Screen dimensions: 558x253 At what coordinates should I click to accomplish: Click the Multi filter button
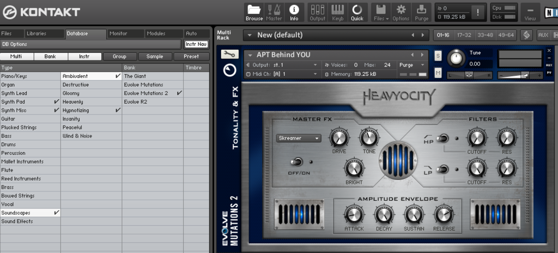click(x=17, y=56)
